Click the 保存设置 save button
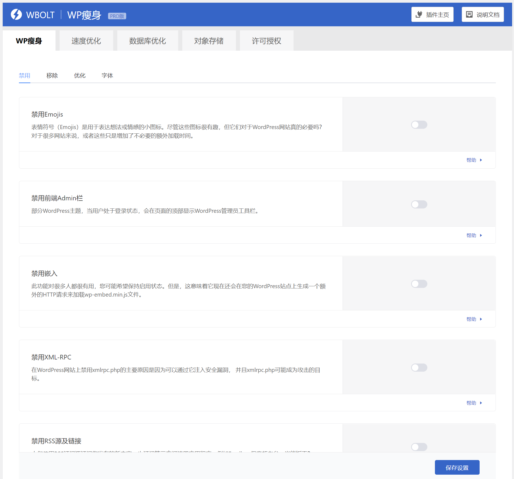 coord(457,467)
